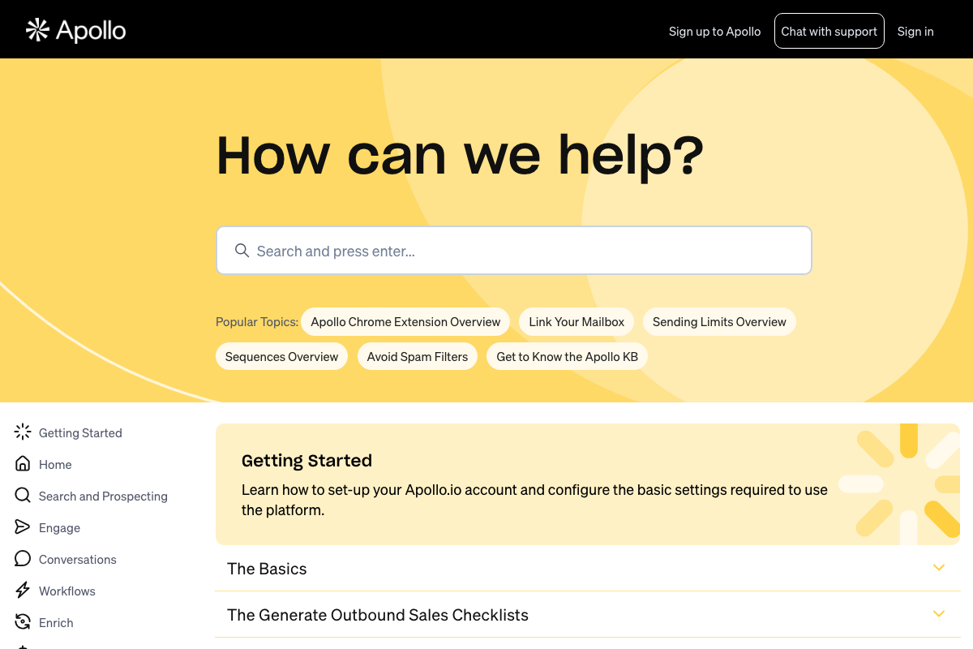Click the Apollo wordmark in header
Screen dimensions: 973x649
click(91, 31)
